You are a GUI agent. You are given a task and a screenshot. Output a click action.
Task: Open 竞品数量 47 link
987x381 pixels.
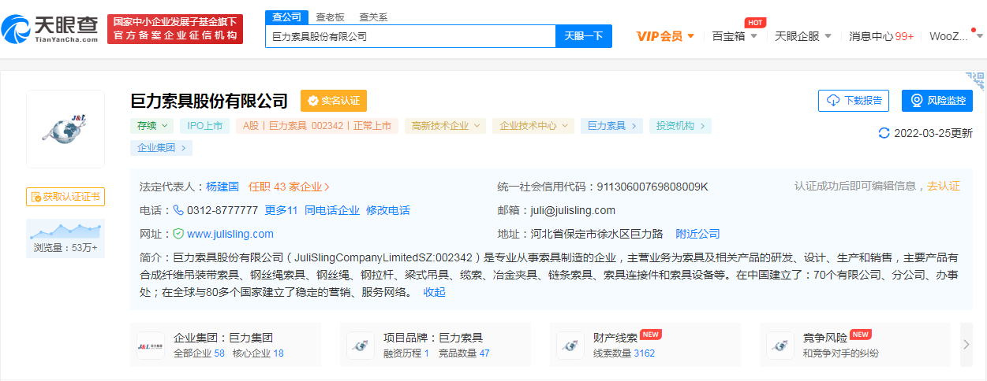tap(464, 353)
